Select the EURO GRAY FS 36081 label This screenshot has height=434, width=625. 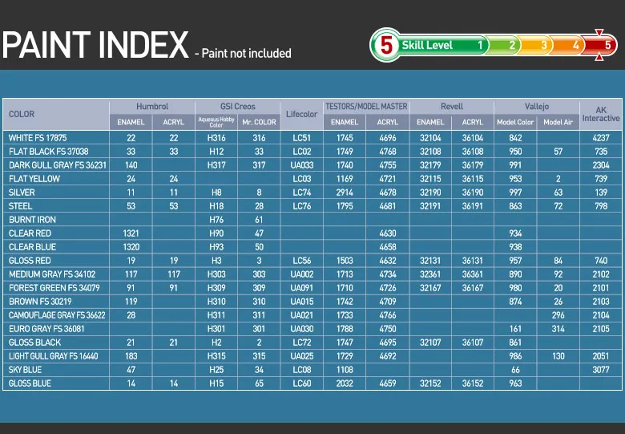(46, 329)
